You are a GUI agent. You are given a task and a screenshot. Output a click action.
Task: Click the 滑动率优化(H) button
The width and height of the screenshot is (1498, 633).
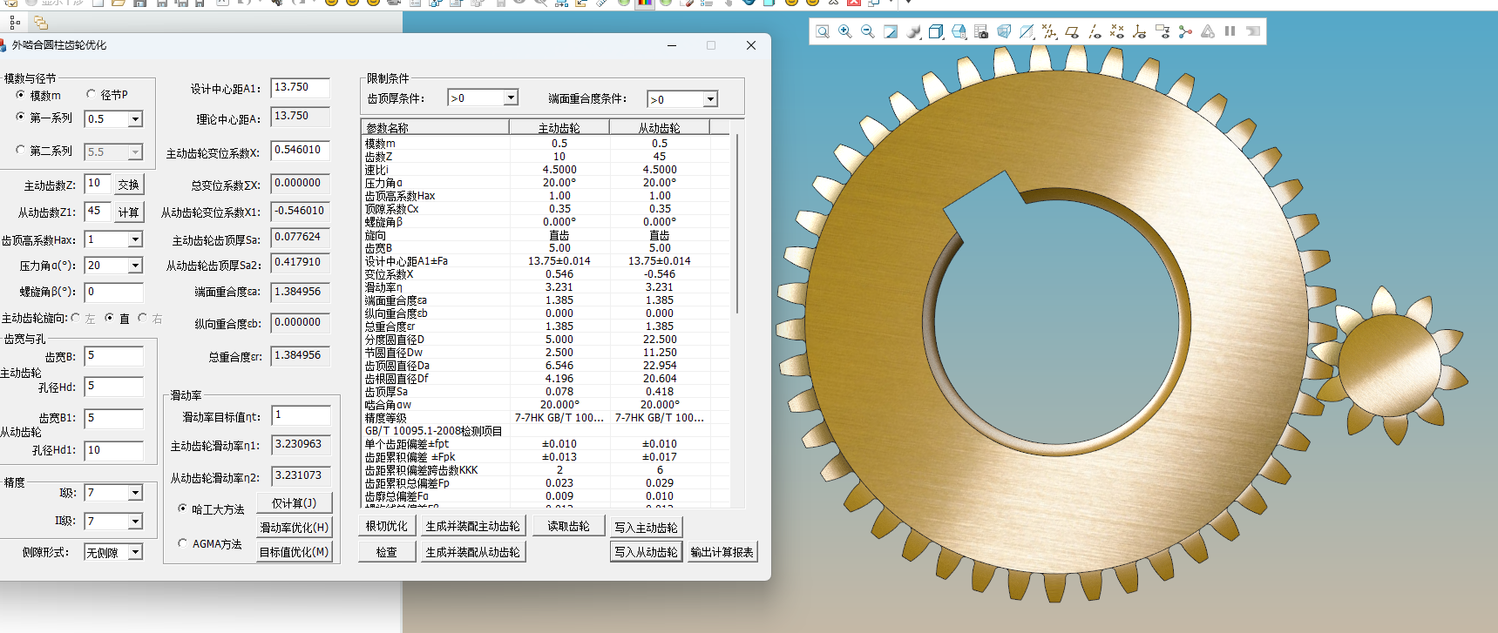(295, 528)
